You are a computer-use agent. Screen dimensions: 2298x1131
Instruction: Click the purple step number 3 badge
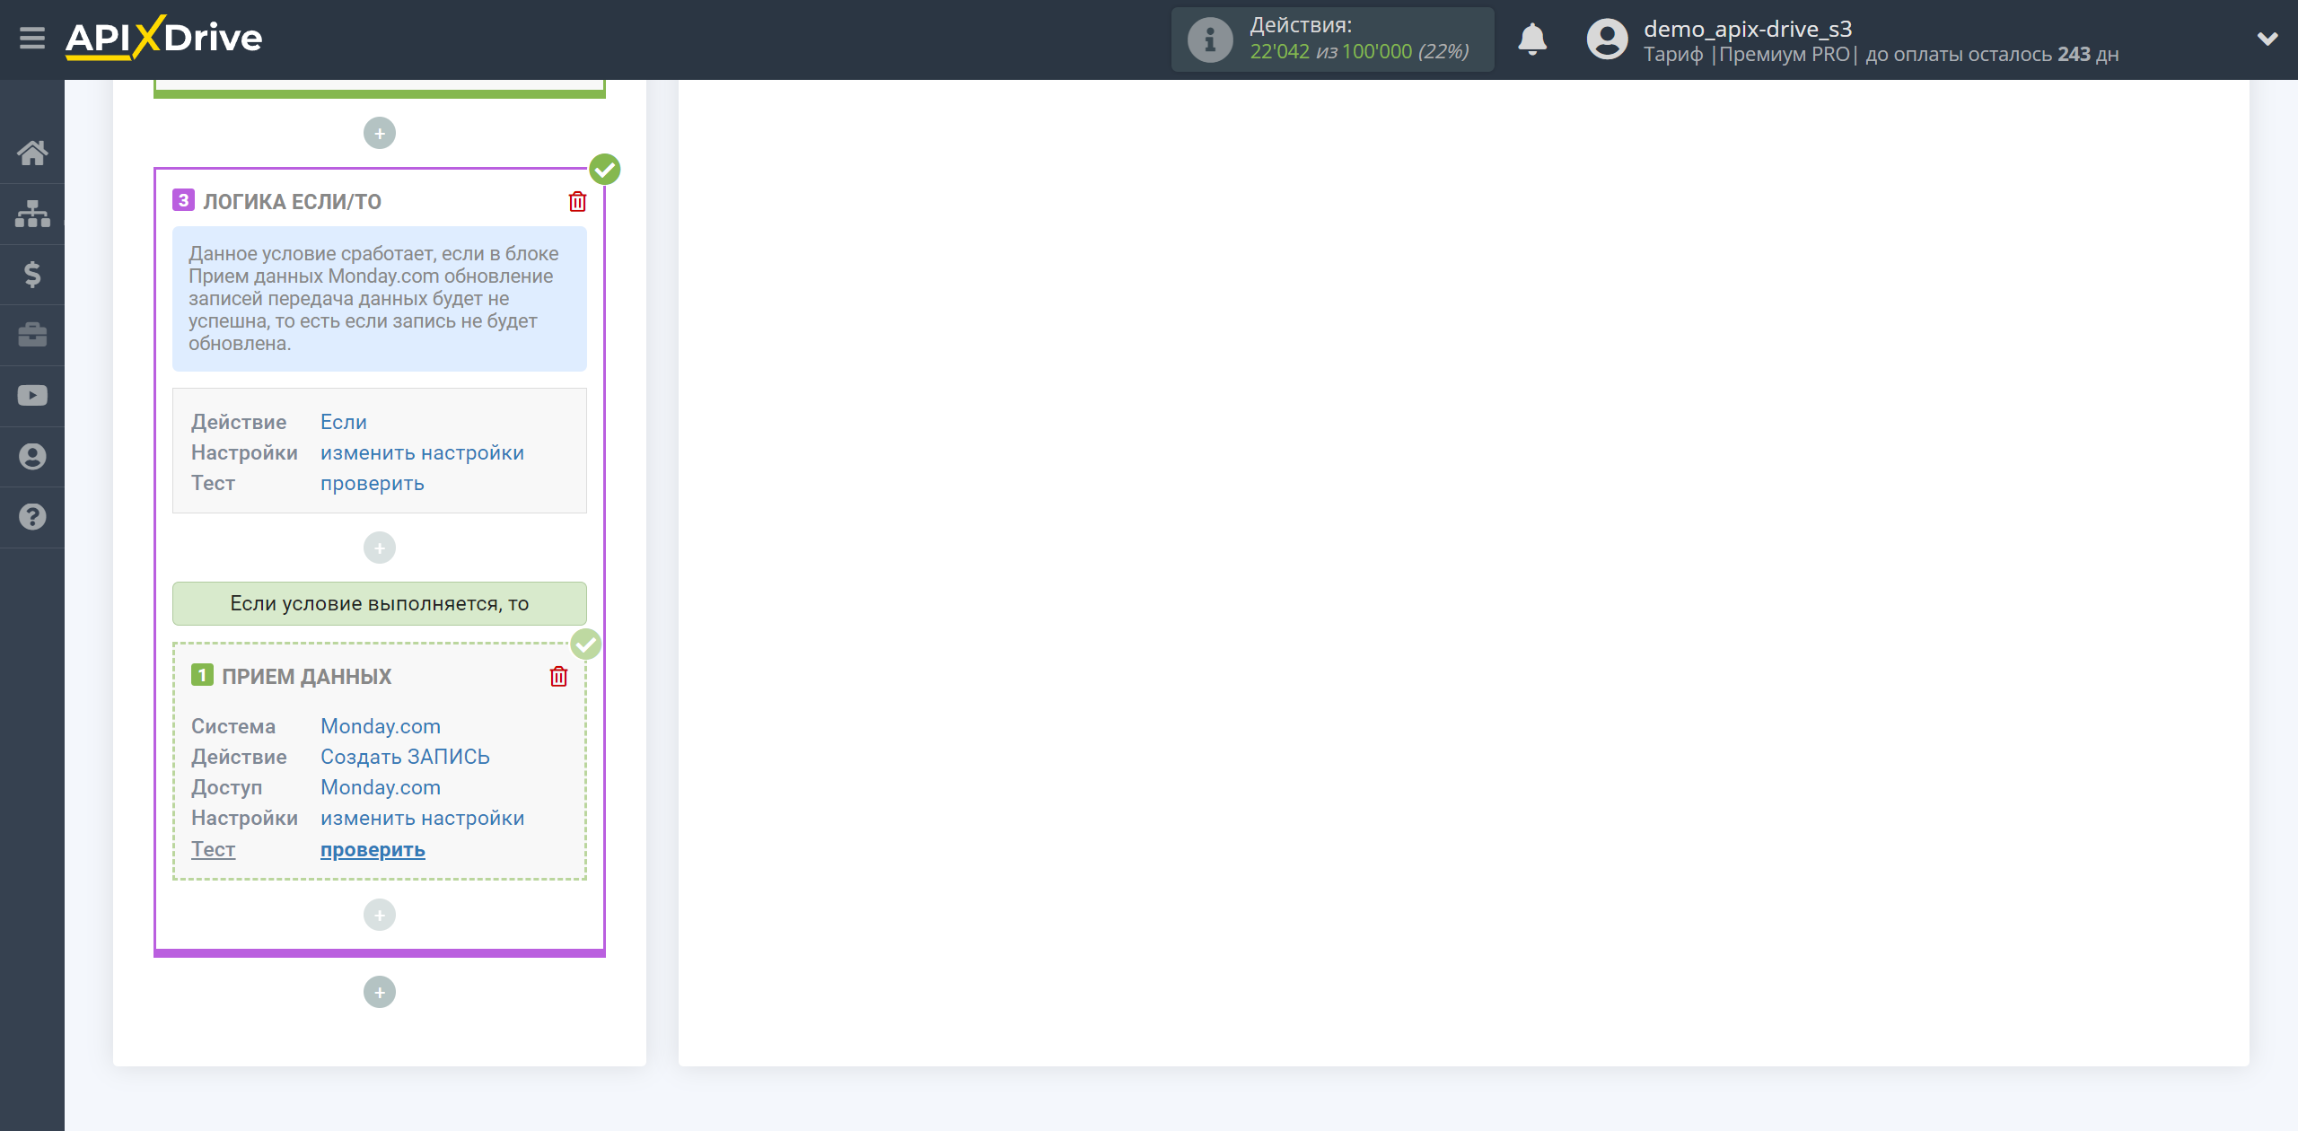coord(183,200)
